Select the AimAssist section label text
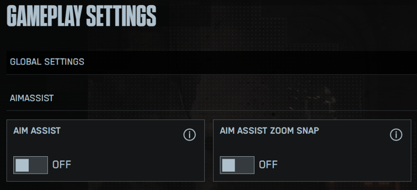The image size is (417, 190). (32, 98)
